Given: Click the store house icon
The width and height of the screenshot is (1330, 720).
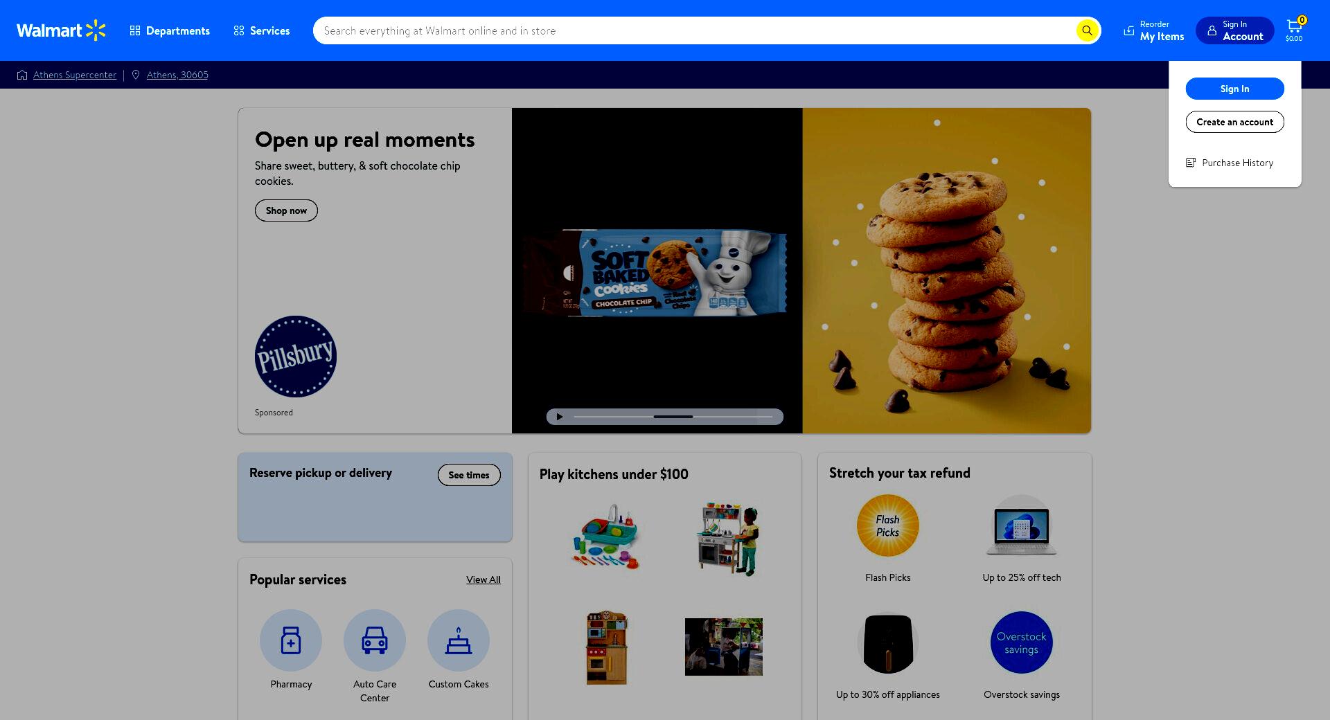Looking at the screenshot, I should [x=22, y=75].
